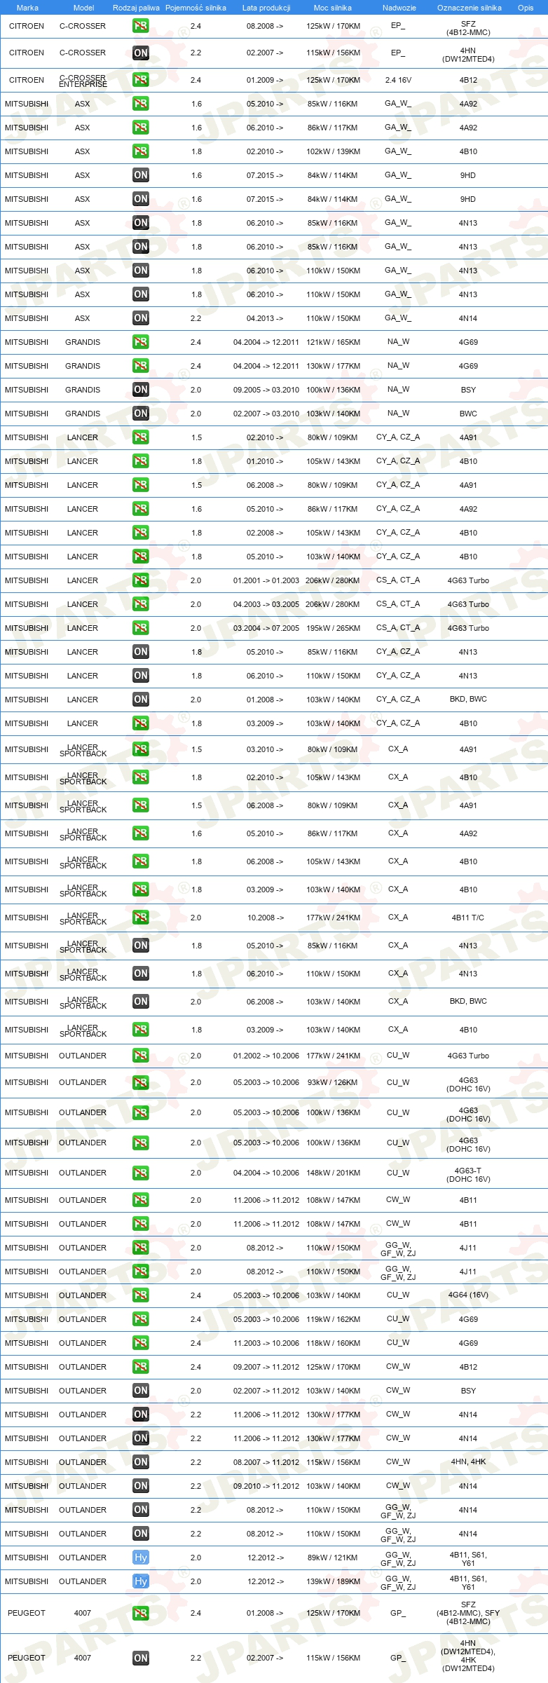Click petrol icon in Outlander 118kW / 160KM row
The height and width of the screenshot is (1683, 548).
140,1343
